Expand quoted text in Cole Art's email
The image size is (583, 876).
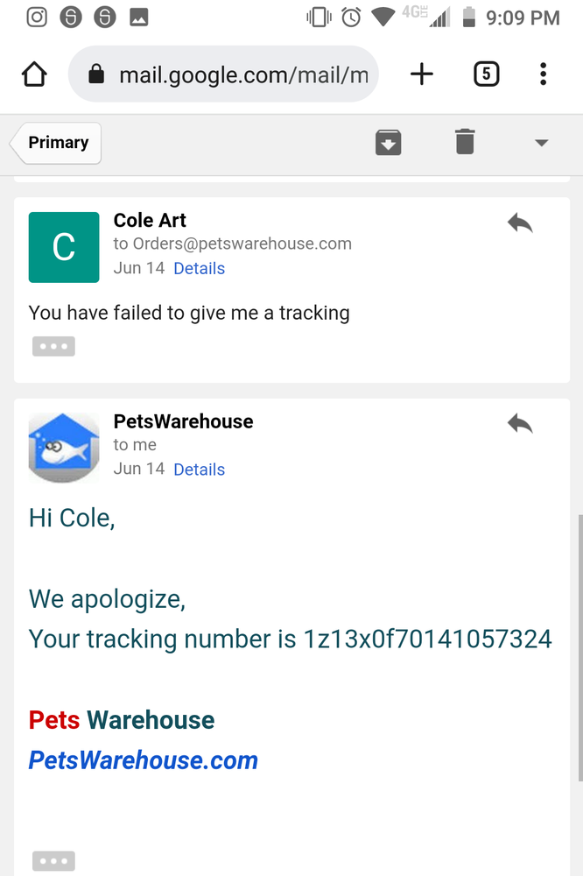pos(53,346)
